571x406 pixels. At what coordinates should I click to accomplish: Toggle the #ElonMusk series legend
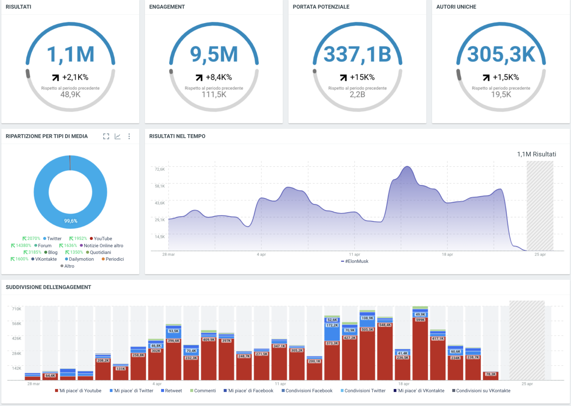[354, 261]
